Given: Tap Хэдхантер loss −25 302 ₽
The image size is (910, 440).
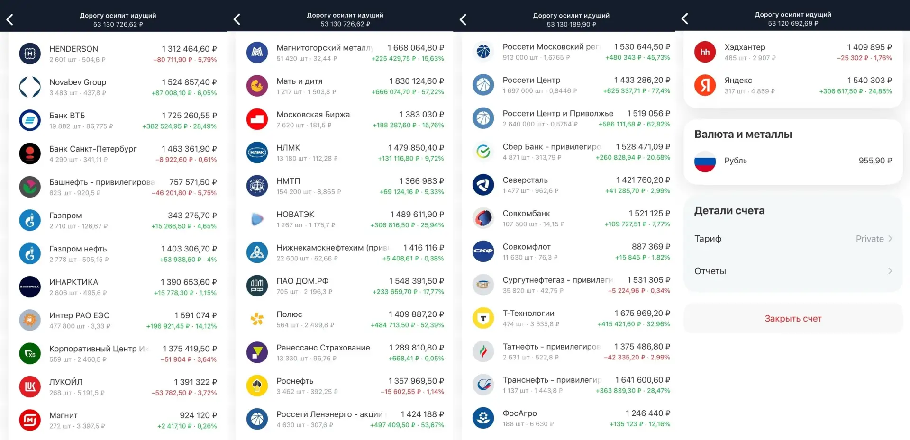Looking at the screenshot, I should pos(853,58).
